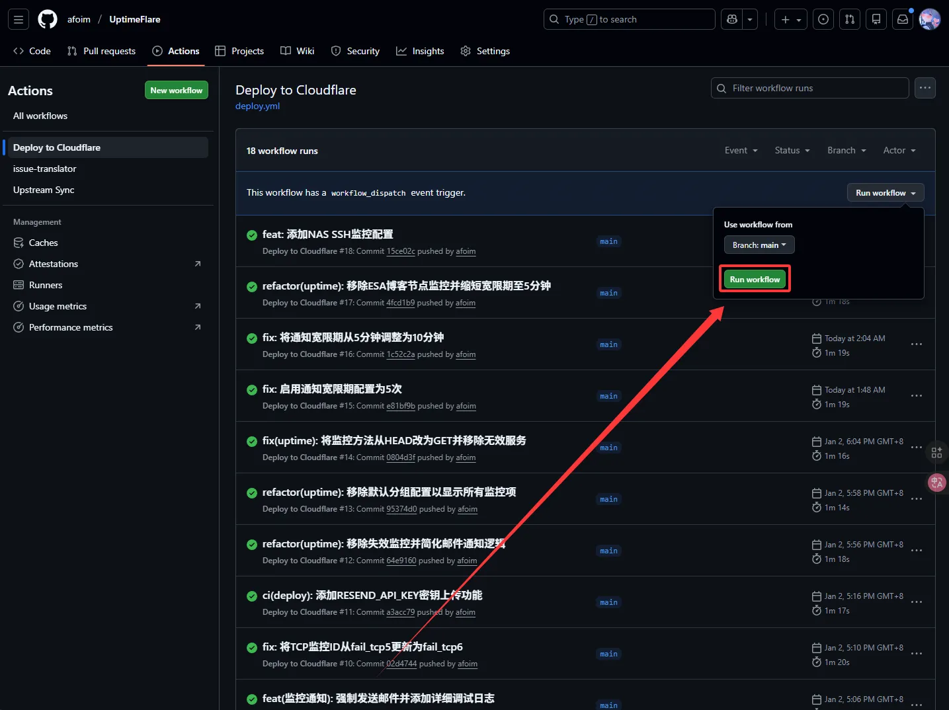949x710 pixels.
Task: Open the Settings repository tab
Action: [485, 51]
